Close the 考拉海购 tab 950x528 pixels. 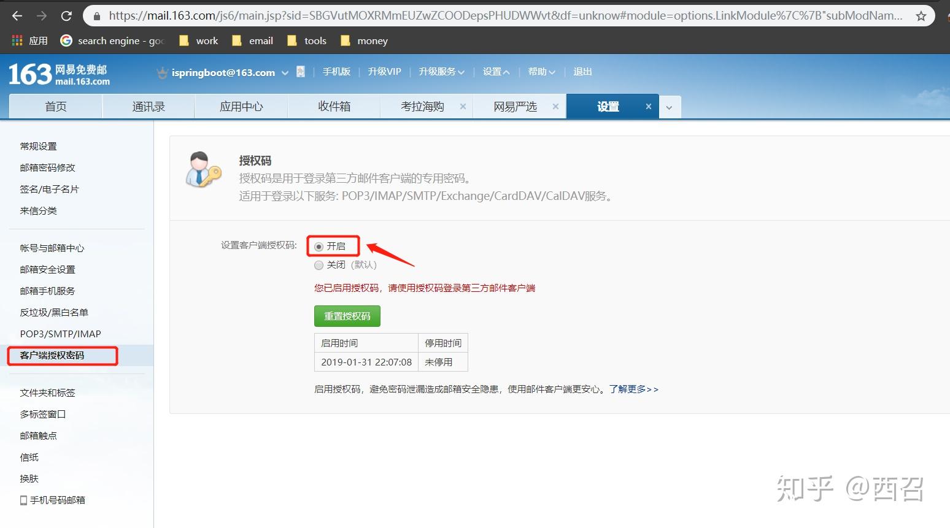(x=463, y=106)
